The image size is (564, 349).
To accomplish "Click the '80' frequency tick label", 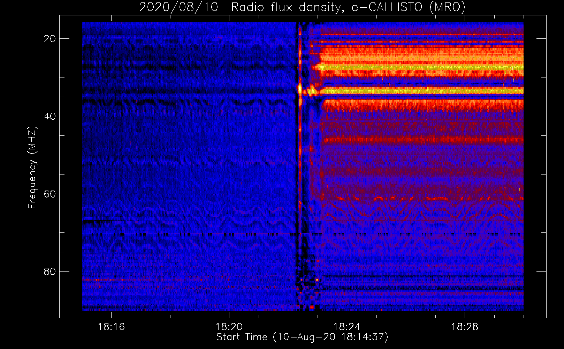I will (x=50, y=271).
